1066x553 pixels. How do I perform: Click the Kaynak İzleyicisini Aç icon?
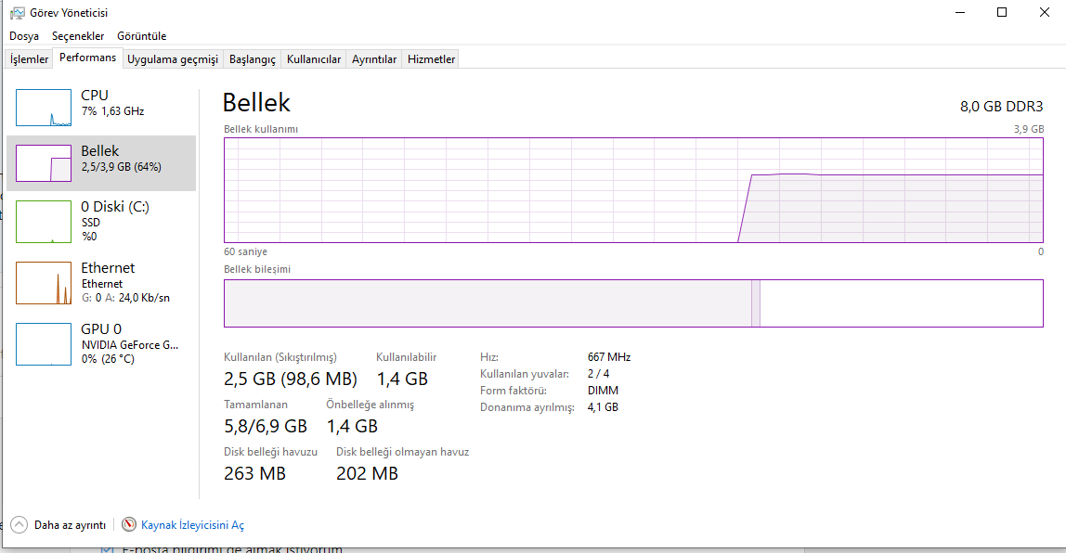pyautogui.click(x=129, y=524)
